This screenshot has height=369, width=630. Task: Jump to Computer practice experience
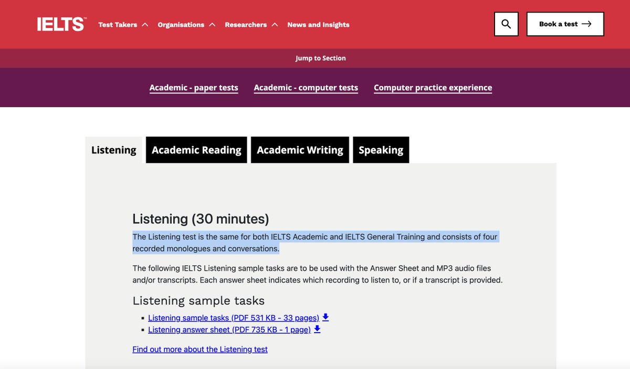click(433, 88)
